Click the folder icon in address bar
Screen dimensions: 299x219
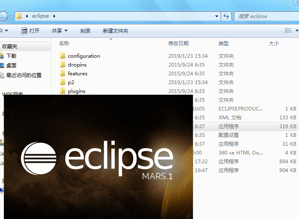point(19,16)
